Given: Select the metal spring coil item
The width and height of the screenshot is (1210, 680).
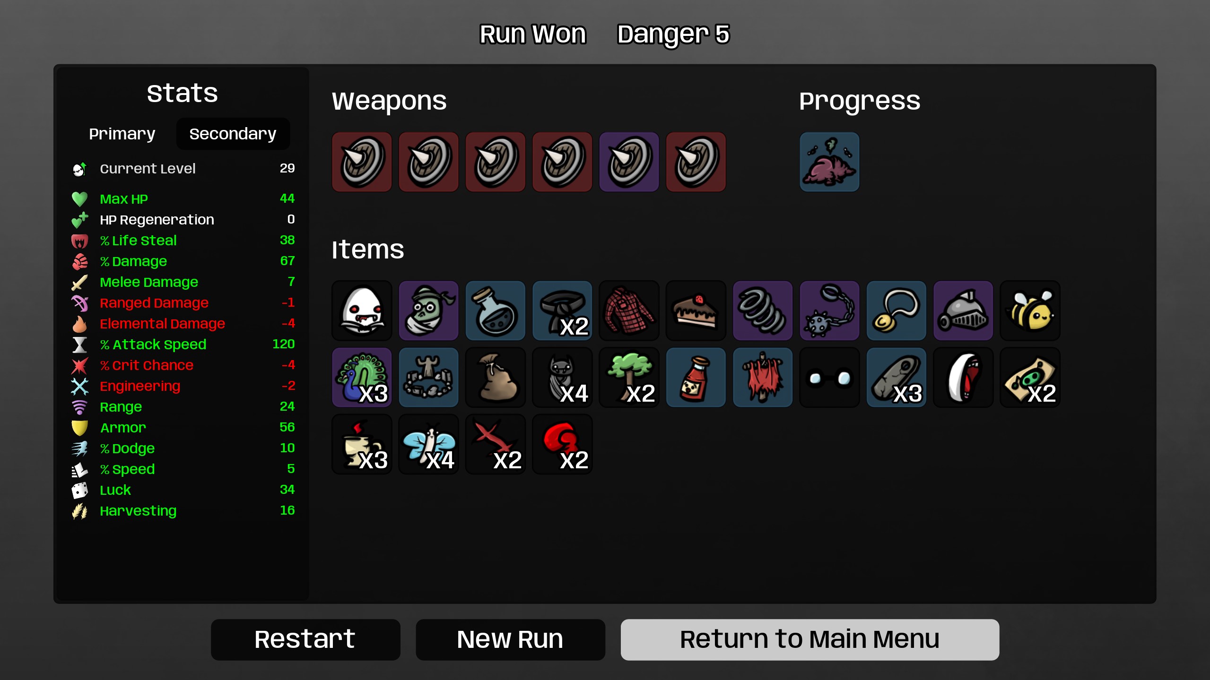Looking at the screenshot, I should pos(763,311).
